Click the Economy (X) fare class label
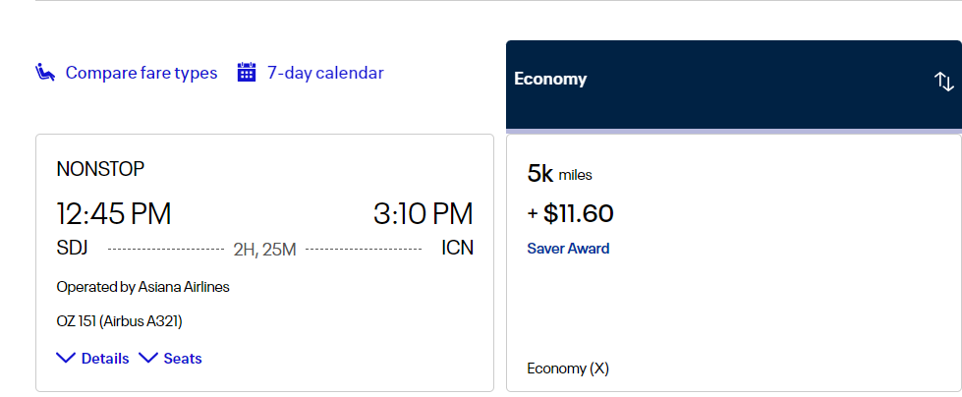The height and width of the screenshot is (397, 962). tap(568, 369)
